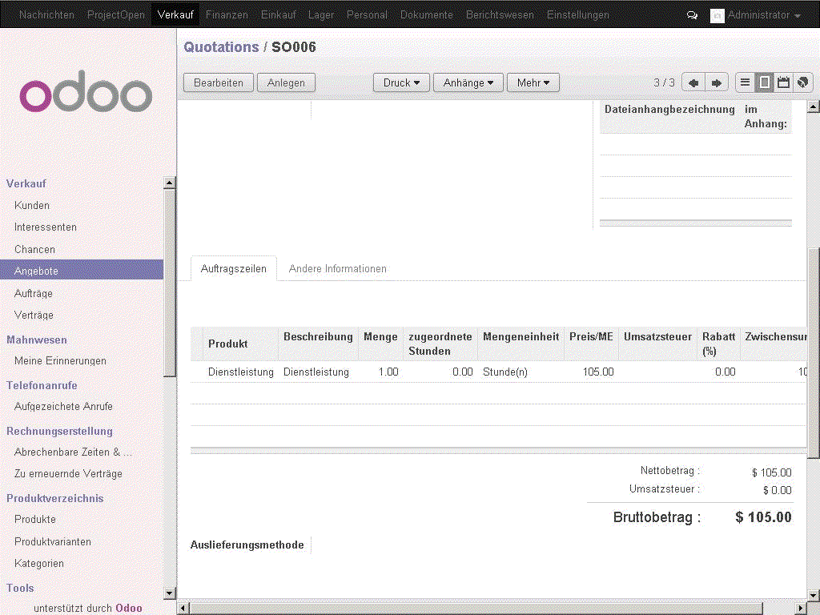Click main pane scroll down arrow
This screenshot has height=615, width=820.
(x=813, y=595)
